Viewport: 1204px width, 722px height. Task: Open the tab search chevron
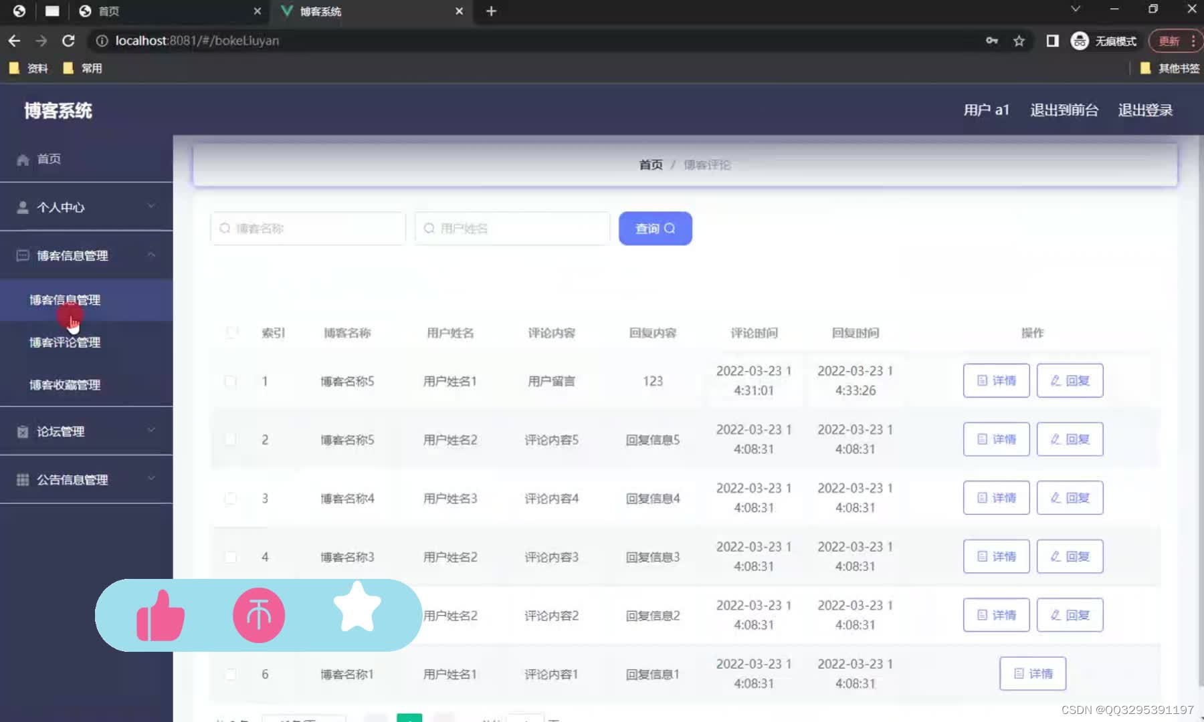click(1076, 9)
